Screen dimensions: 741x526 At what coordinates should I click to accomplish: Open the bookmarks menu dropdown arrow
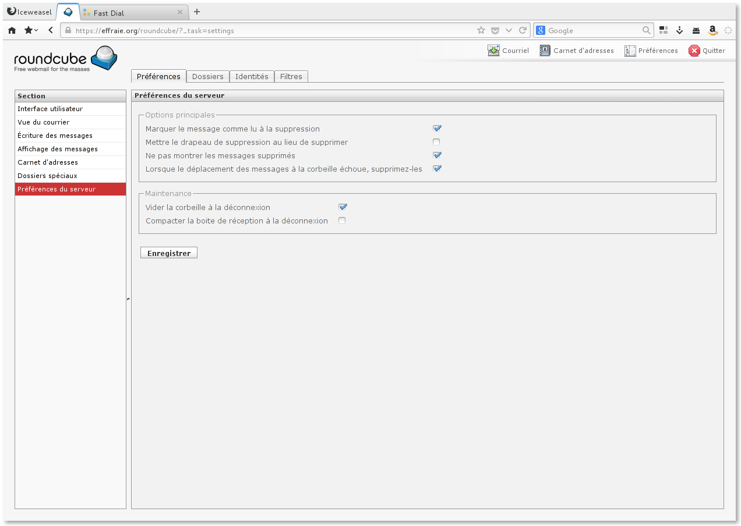(x=36, y=30)
